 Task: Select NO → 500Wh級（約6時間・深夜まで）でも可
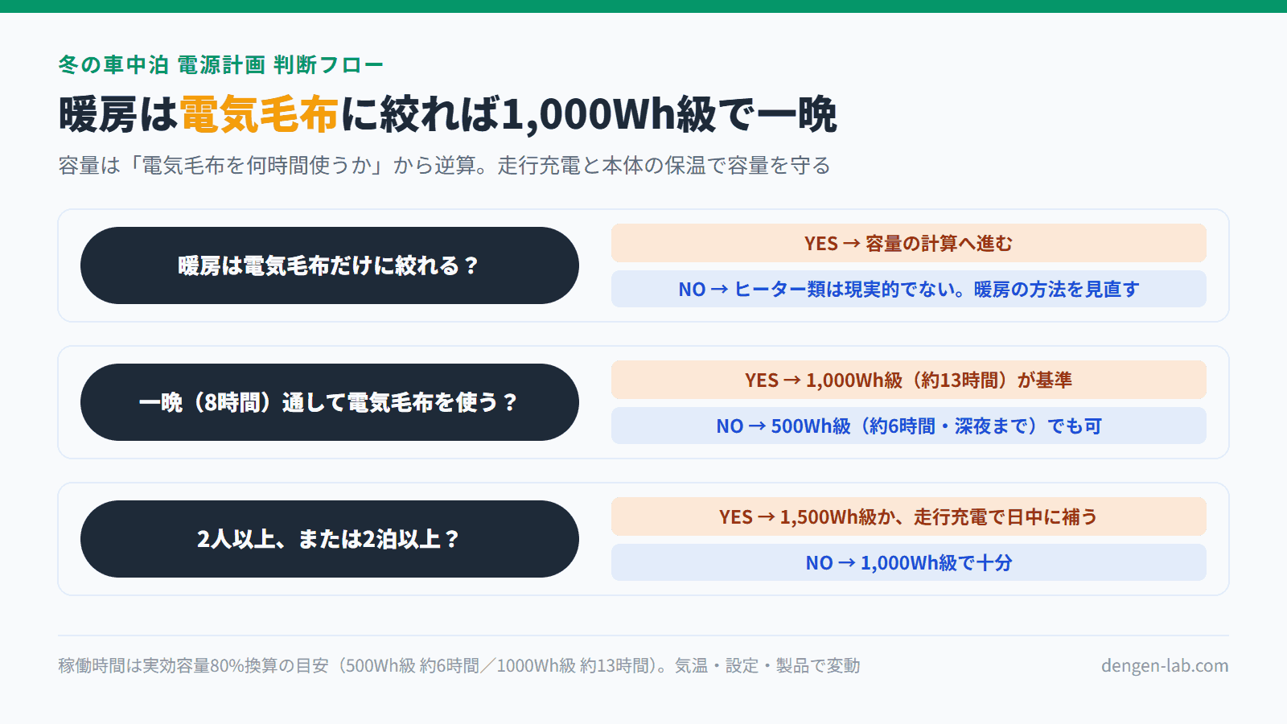pyautogui.click(x=909, y=426)
